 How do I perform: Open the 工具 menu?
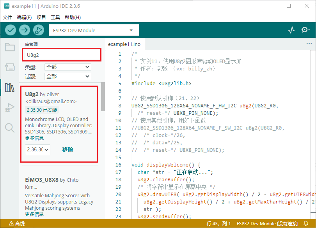click(55, 17)
